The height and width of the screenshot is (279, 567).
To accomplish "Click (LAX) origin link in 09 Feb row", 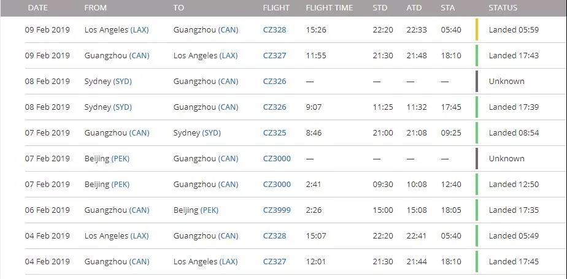I will (x=139, y=29).
